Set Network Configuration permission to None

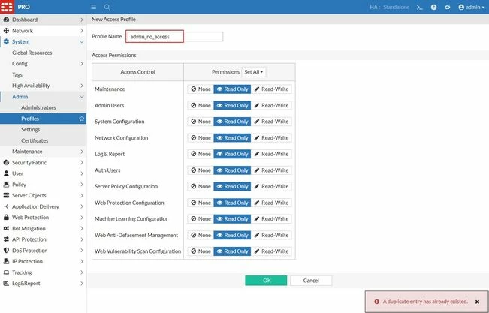pyautogui.click(x=201, y=138)
